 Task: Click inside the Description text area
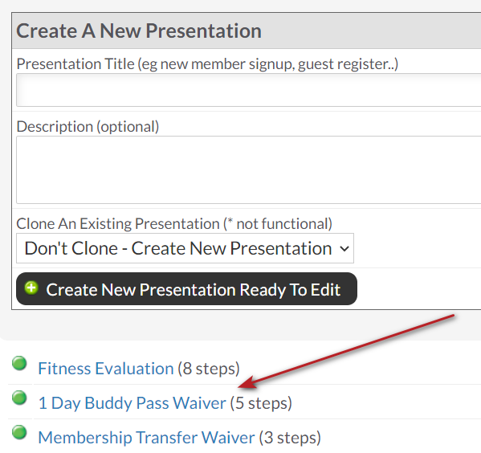tap(248, 170)
